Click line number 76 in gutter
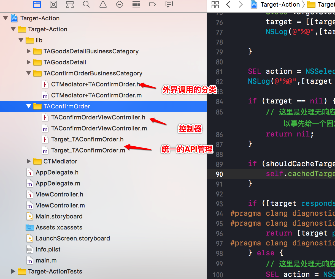The height and width of the screenshot is (279, 335). 219,22
